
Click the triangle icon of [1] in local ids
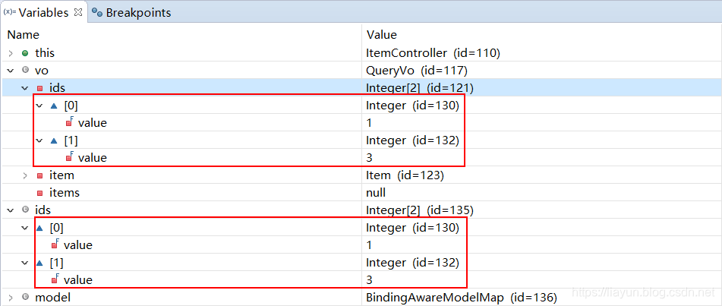click(39, 263)
